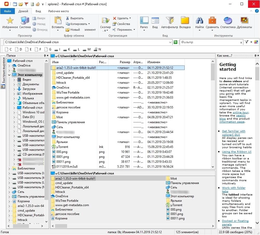The width and height of the screenshot is (260, 235).
Task: Launch the Сравнить compare tool
Action: click(212, 20)
